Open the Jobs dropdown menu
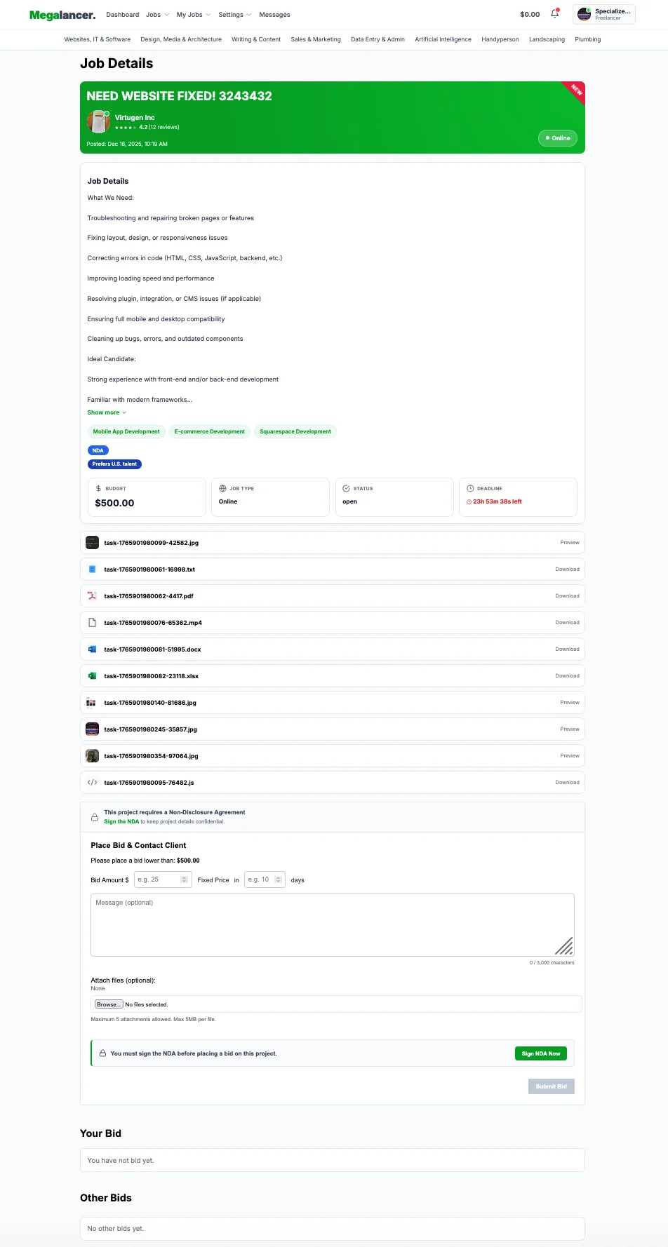The height and width of the screenshot is (1247, 668). [156, 14]
